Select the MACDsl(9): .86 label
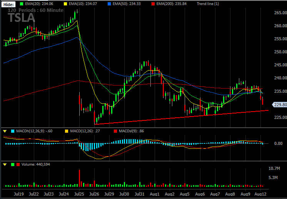 [x=131, y=131]
